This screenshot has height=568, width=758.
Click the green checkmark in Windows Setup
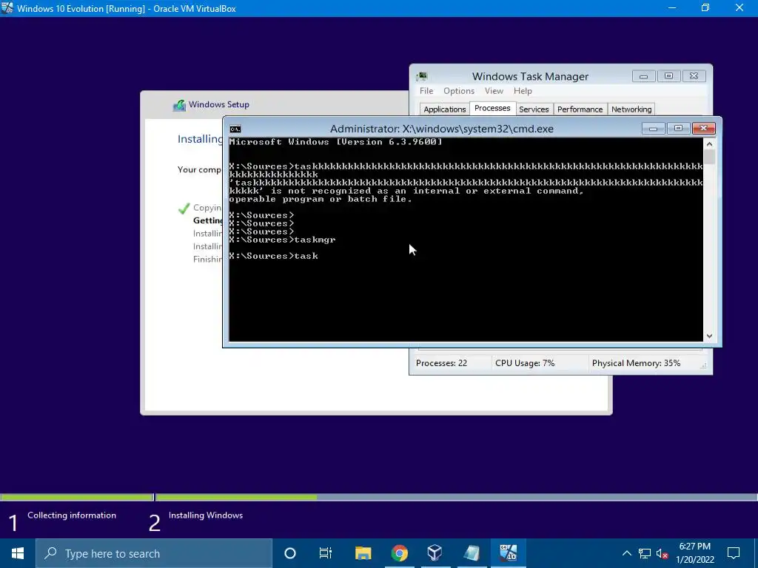(x=184, y=208)
